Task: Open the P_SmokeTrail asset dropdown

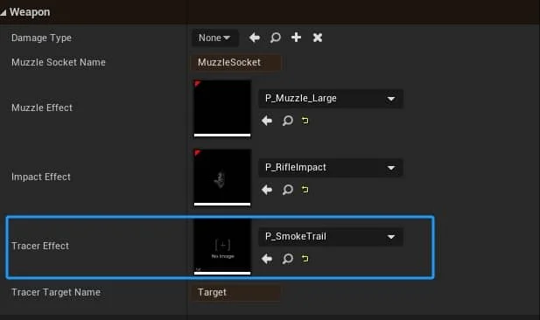Action: [331, 237]
